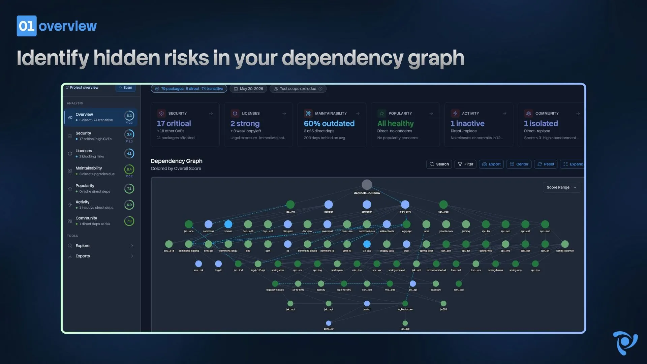Expand the Exports tools entry
Screen dimensions: 647x364
tap(101, 256)
